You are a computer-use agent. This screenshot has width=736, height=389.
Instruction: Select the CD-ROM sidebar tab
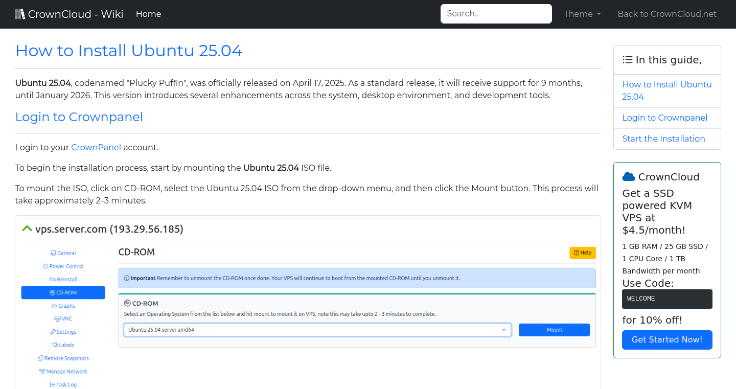[x=63, y=292]
